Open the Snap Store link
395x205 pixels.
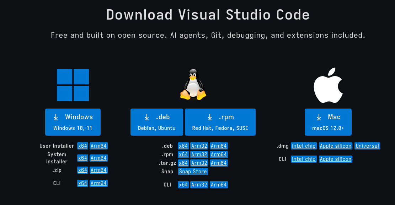193,172
